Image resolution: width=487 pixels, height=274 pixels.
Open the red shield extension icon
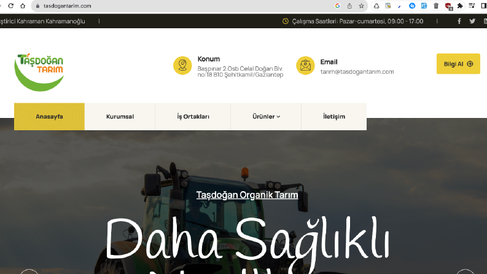448,6
